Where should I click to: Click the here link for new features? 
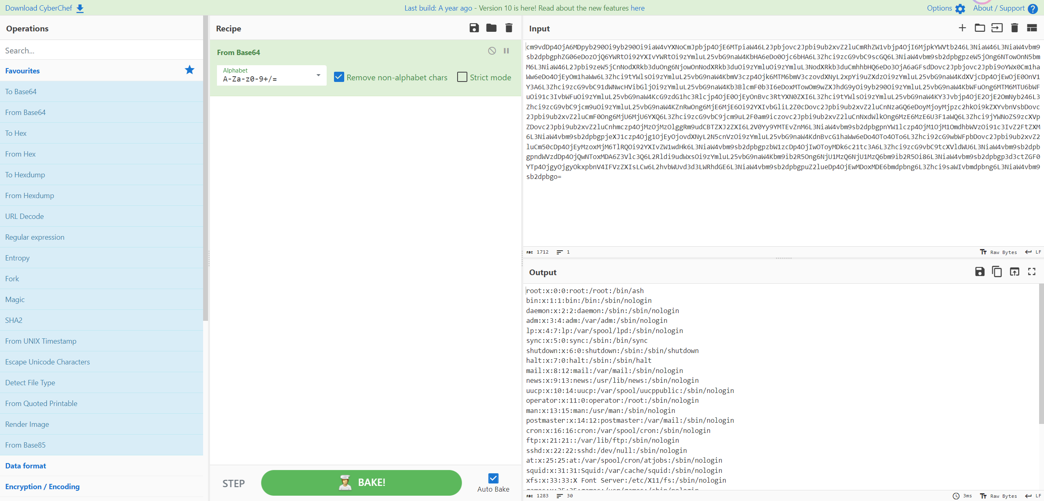tap(637, 7)
